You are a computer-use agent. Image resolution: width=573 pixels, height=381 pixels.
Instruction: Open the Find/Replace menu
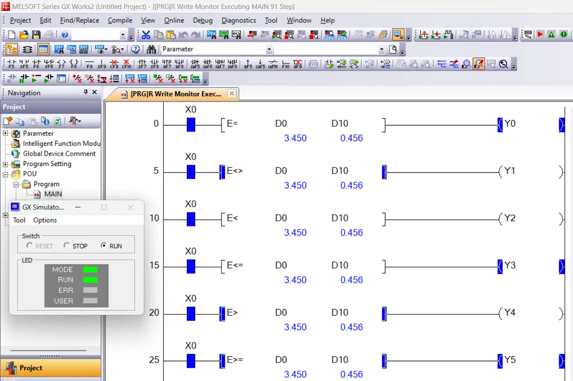coord(80,20)
